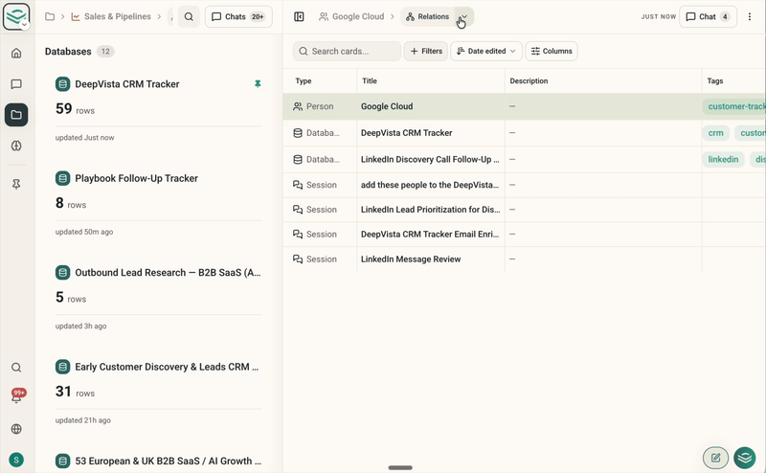The image size is (766, 473).
Task: Toggle the left panel collapse icon
Action: click(x=299, y=16)
